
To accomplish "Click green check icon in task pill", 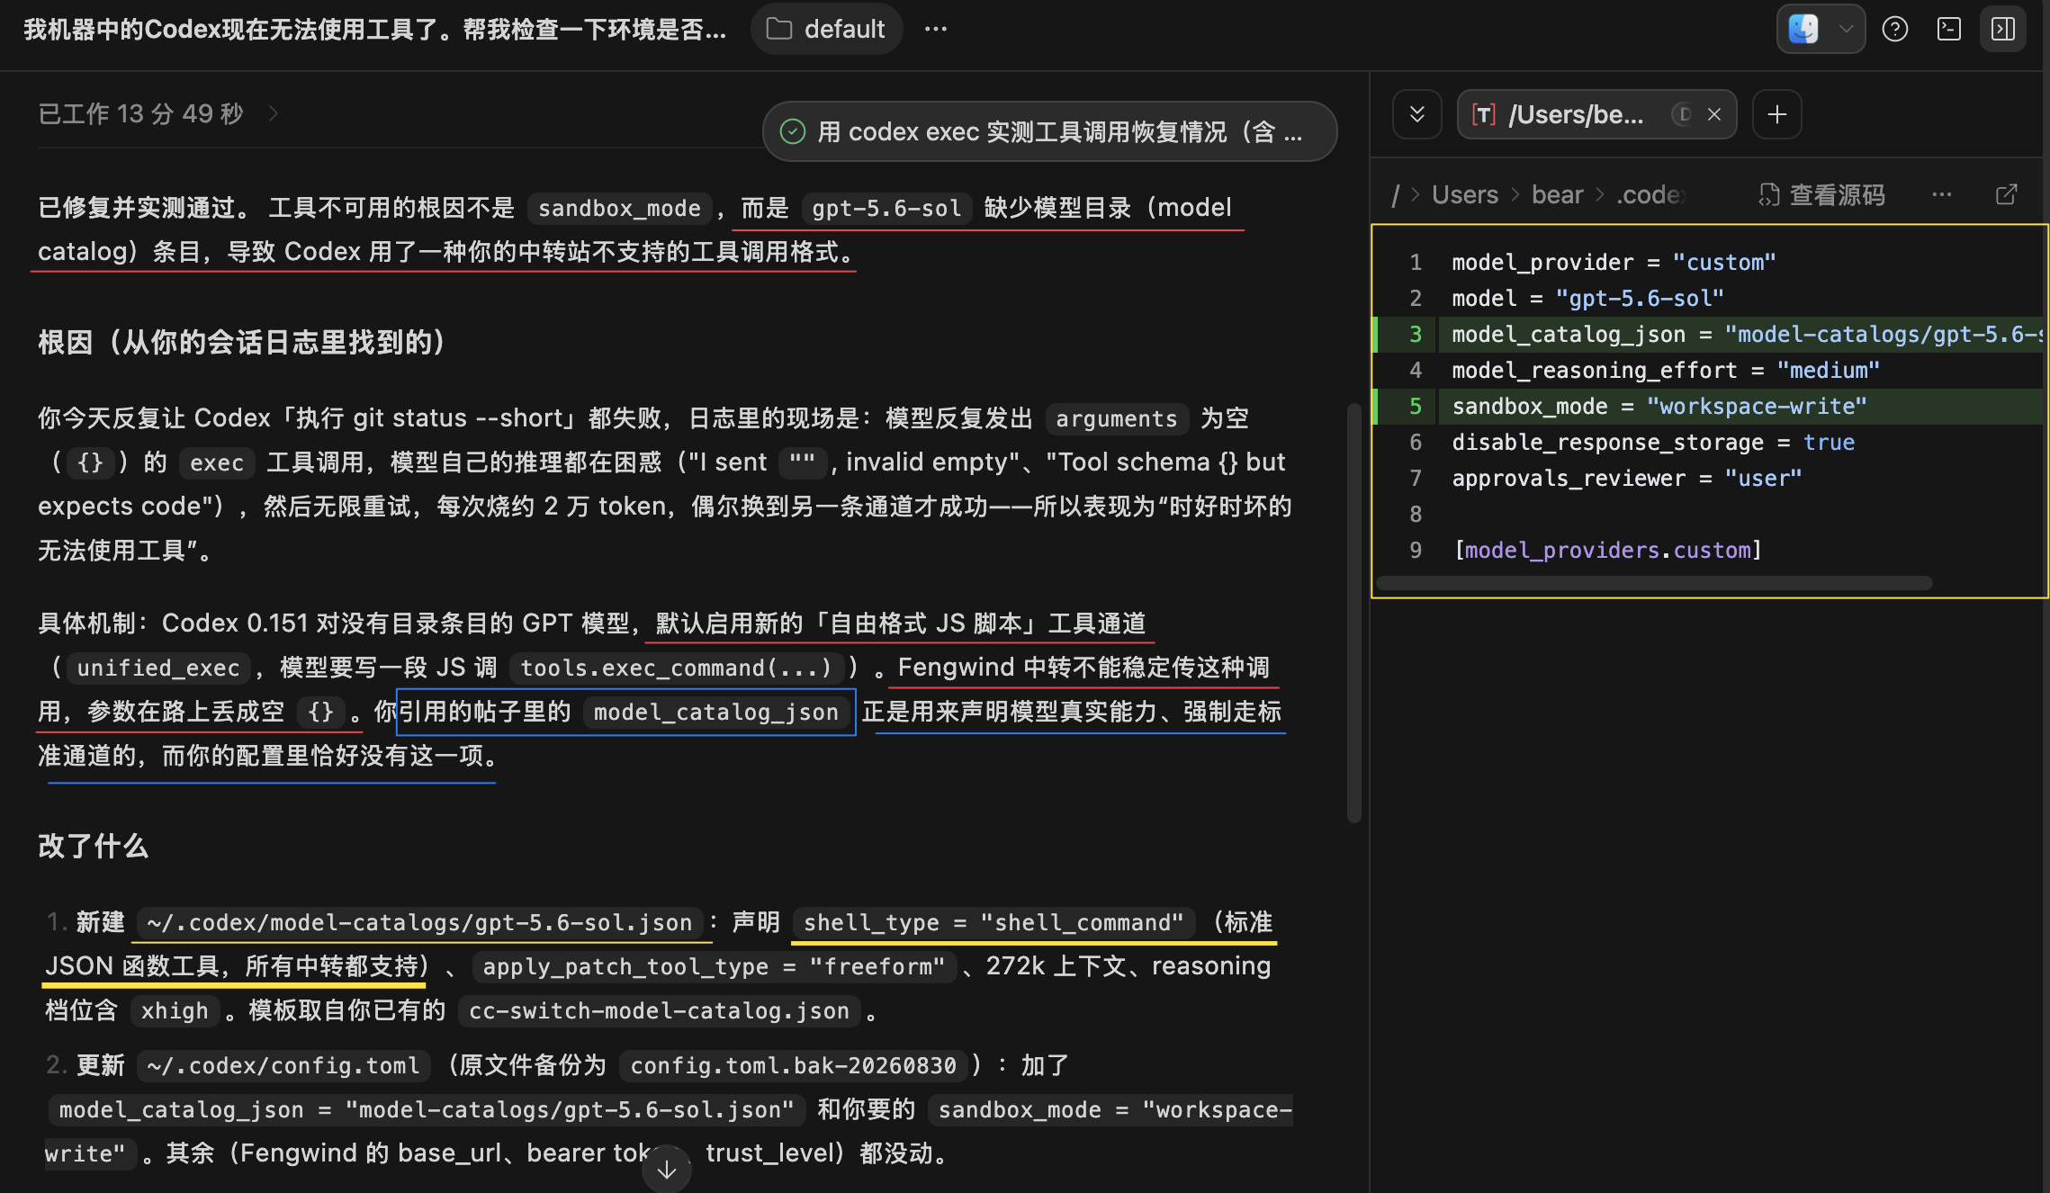I will pyautogui.click(x=792, y=131).
